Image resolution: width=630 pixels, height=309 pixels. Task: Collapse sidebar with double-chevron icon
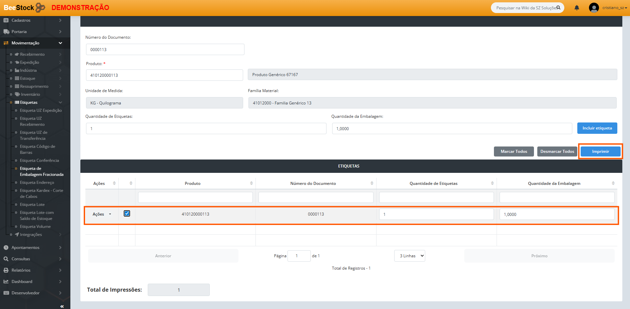point(62,306)
